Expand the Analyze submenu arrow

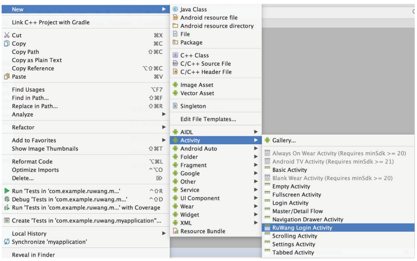[164, 114]
